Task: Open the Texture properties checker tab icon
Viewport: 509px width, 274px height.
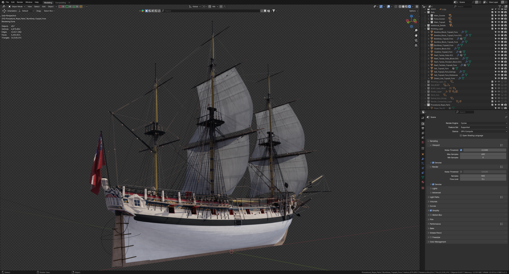Action: point(423,188)
